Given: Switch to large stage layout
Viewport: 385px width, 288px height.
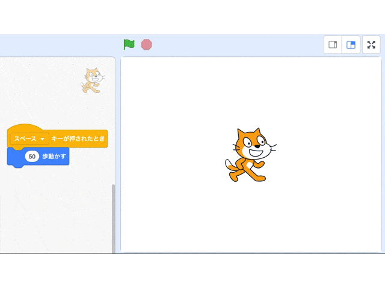Looking at the screenshot, I should point(351,45).
